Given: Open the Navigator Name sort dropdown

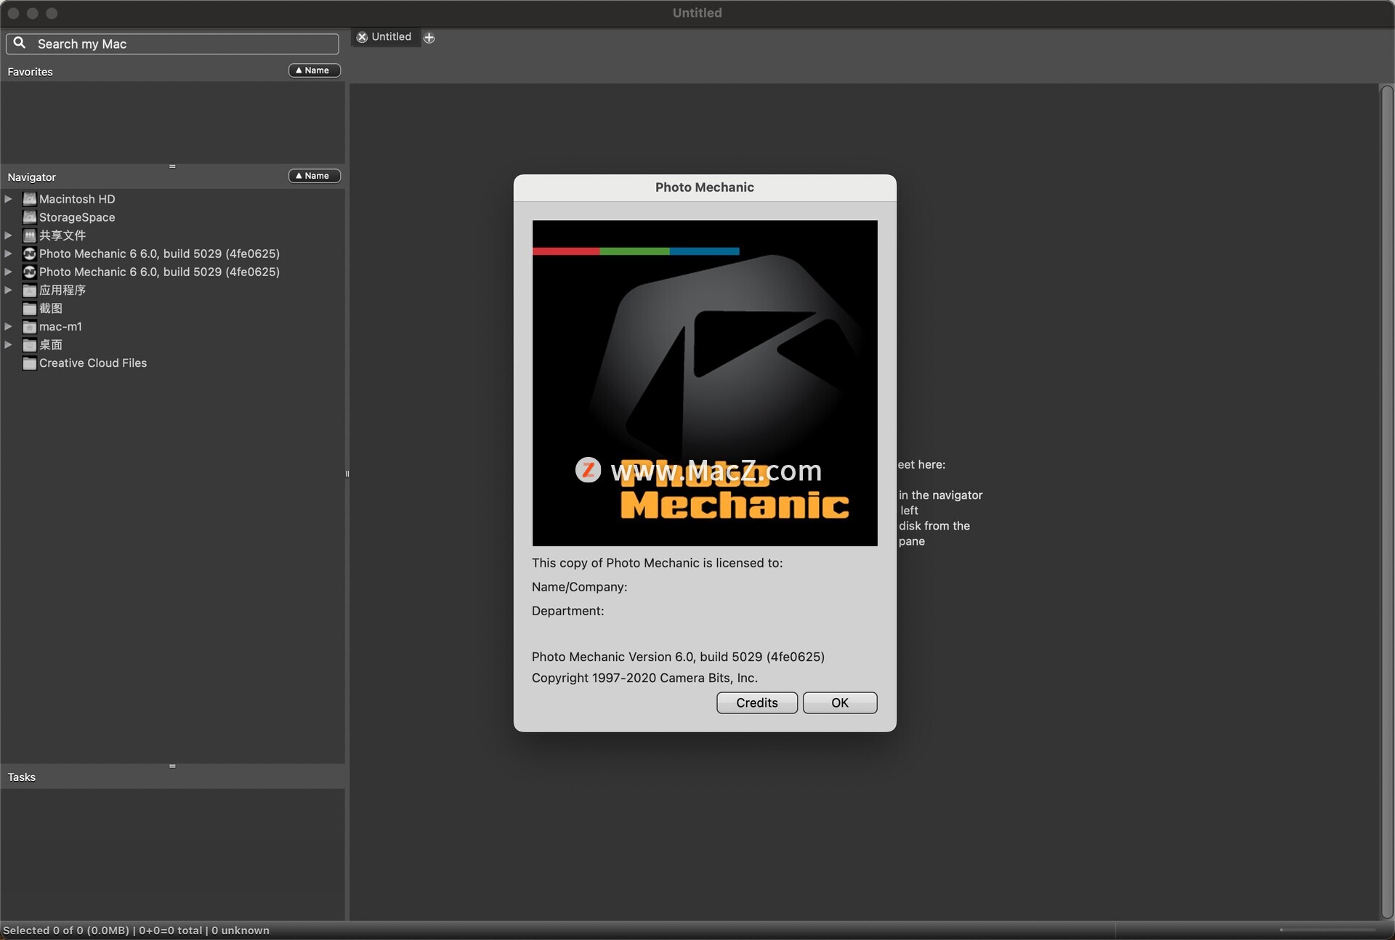Looking at the screenshot, I should point(315,176).
